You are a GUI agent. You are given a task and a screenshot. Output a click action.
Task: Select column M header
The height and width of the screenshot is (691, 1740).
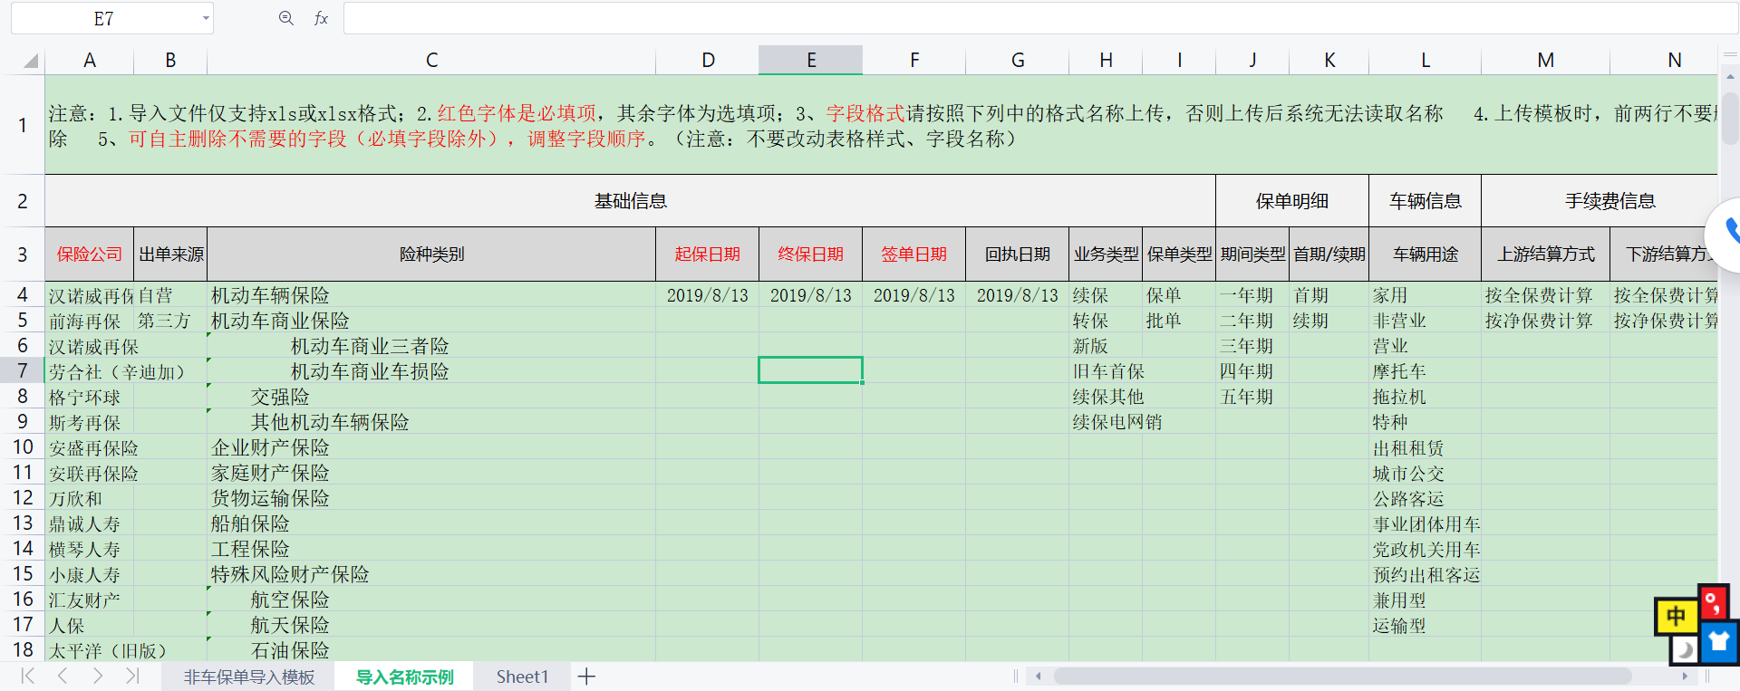[x=1546, y=61]
